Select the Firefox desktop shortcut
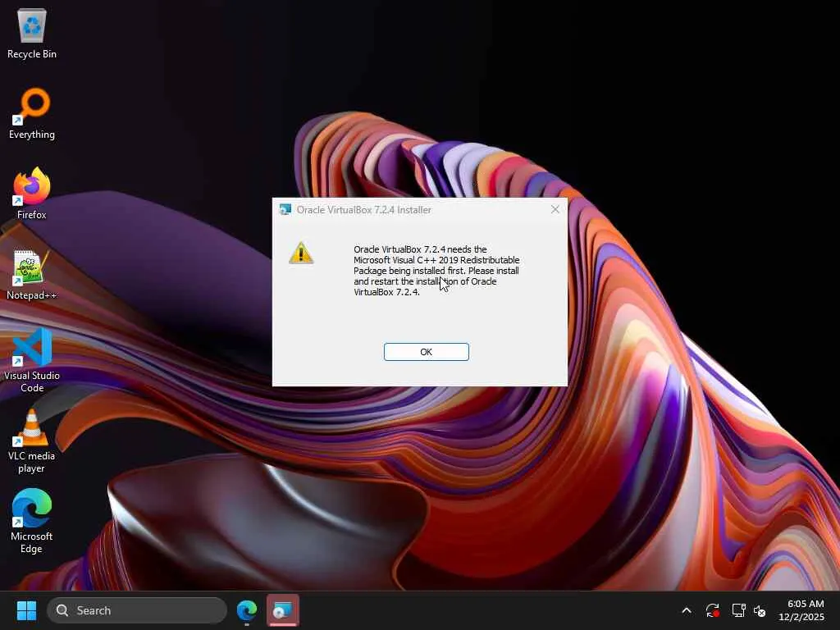840x630 pixels. (32, 194)
